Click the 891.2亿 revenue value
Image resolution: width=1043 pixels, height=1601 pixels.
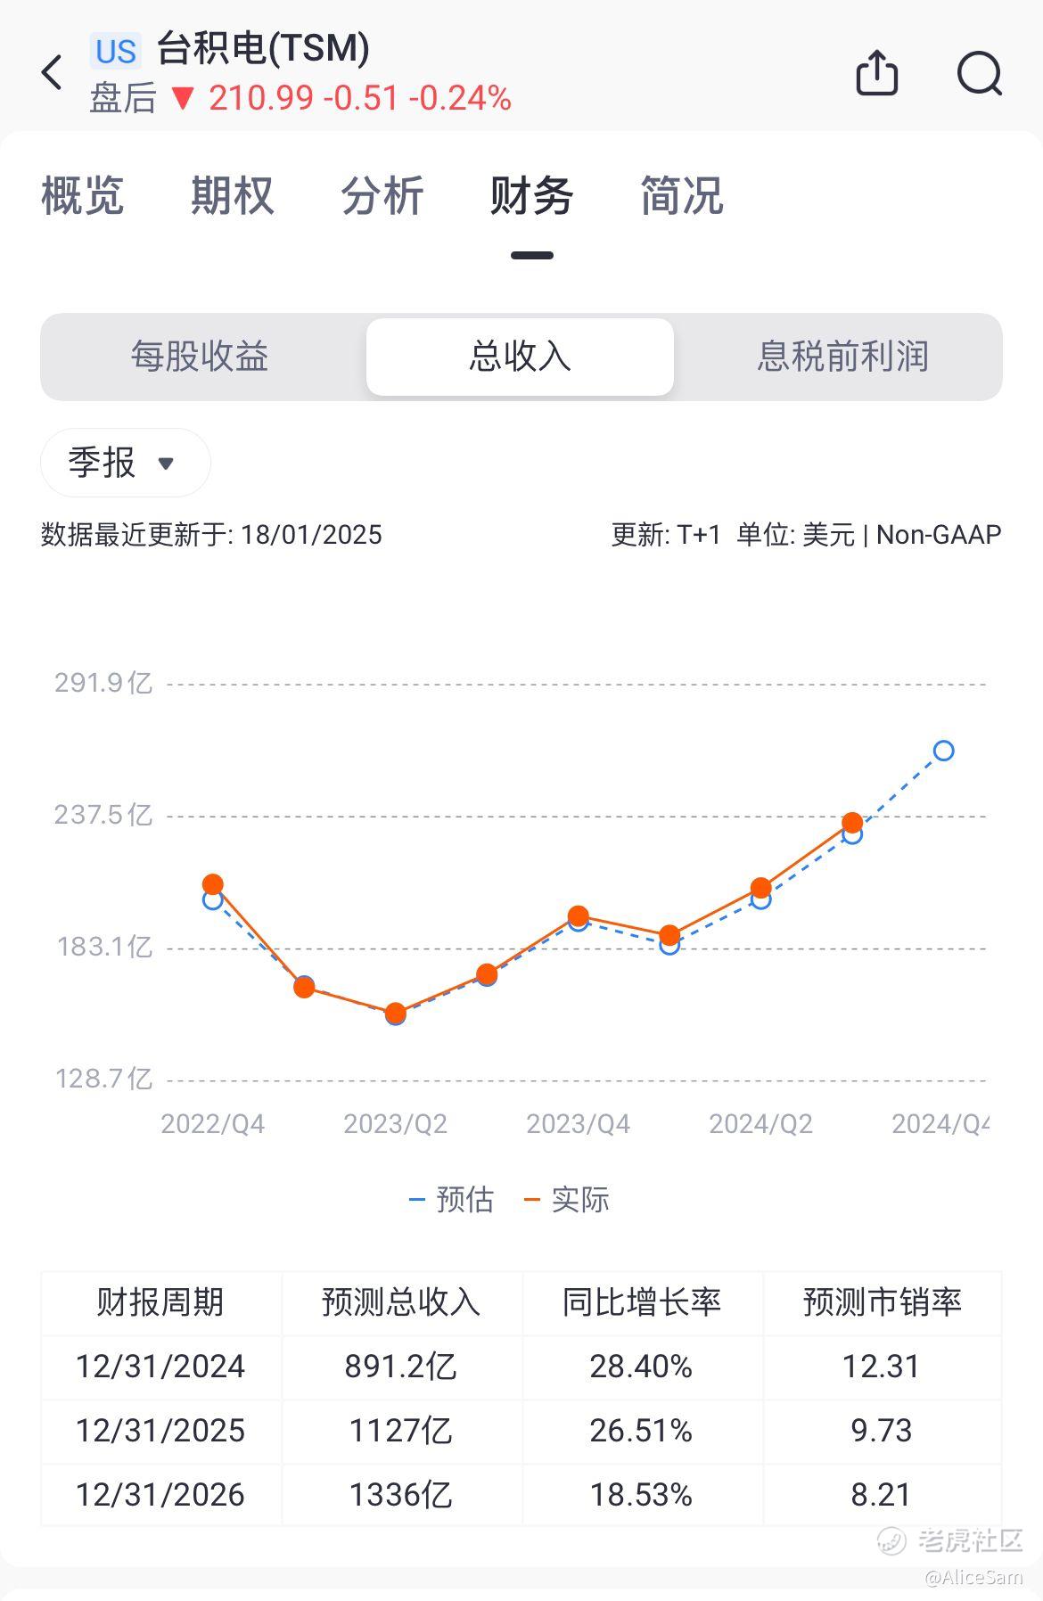tap(401, 1367)
